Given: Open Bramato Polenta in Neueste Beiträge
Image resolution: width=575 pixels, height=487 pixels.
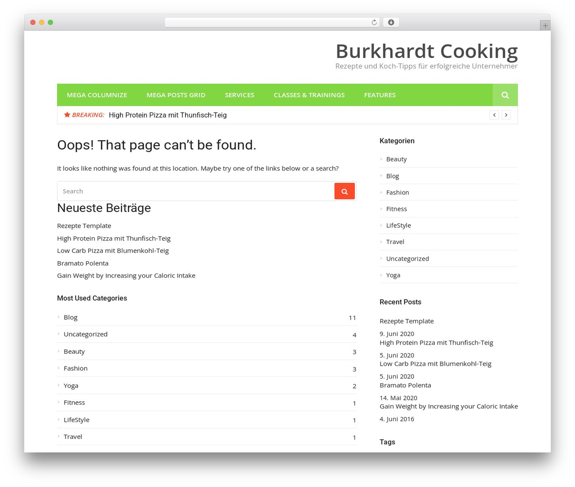Looking at the screenshot, I should (83, 263).
